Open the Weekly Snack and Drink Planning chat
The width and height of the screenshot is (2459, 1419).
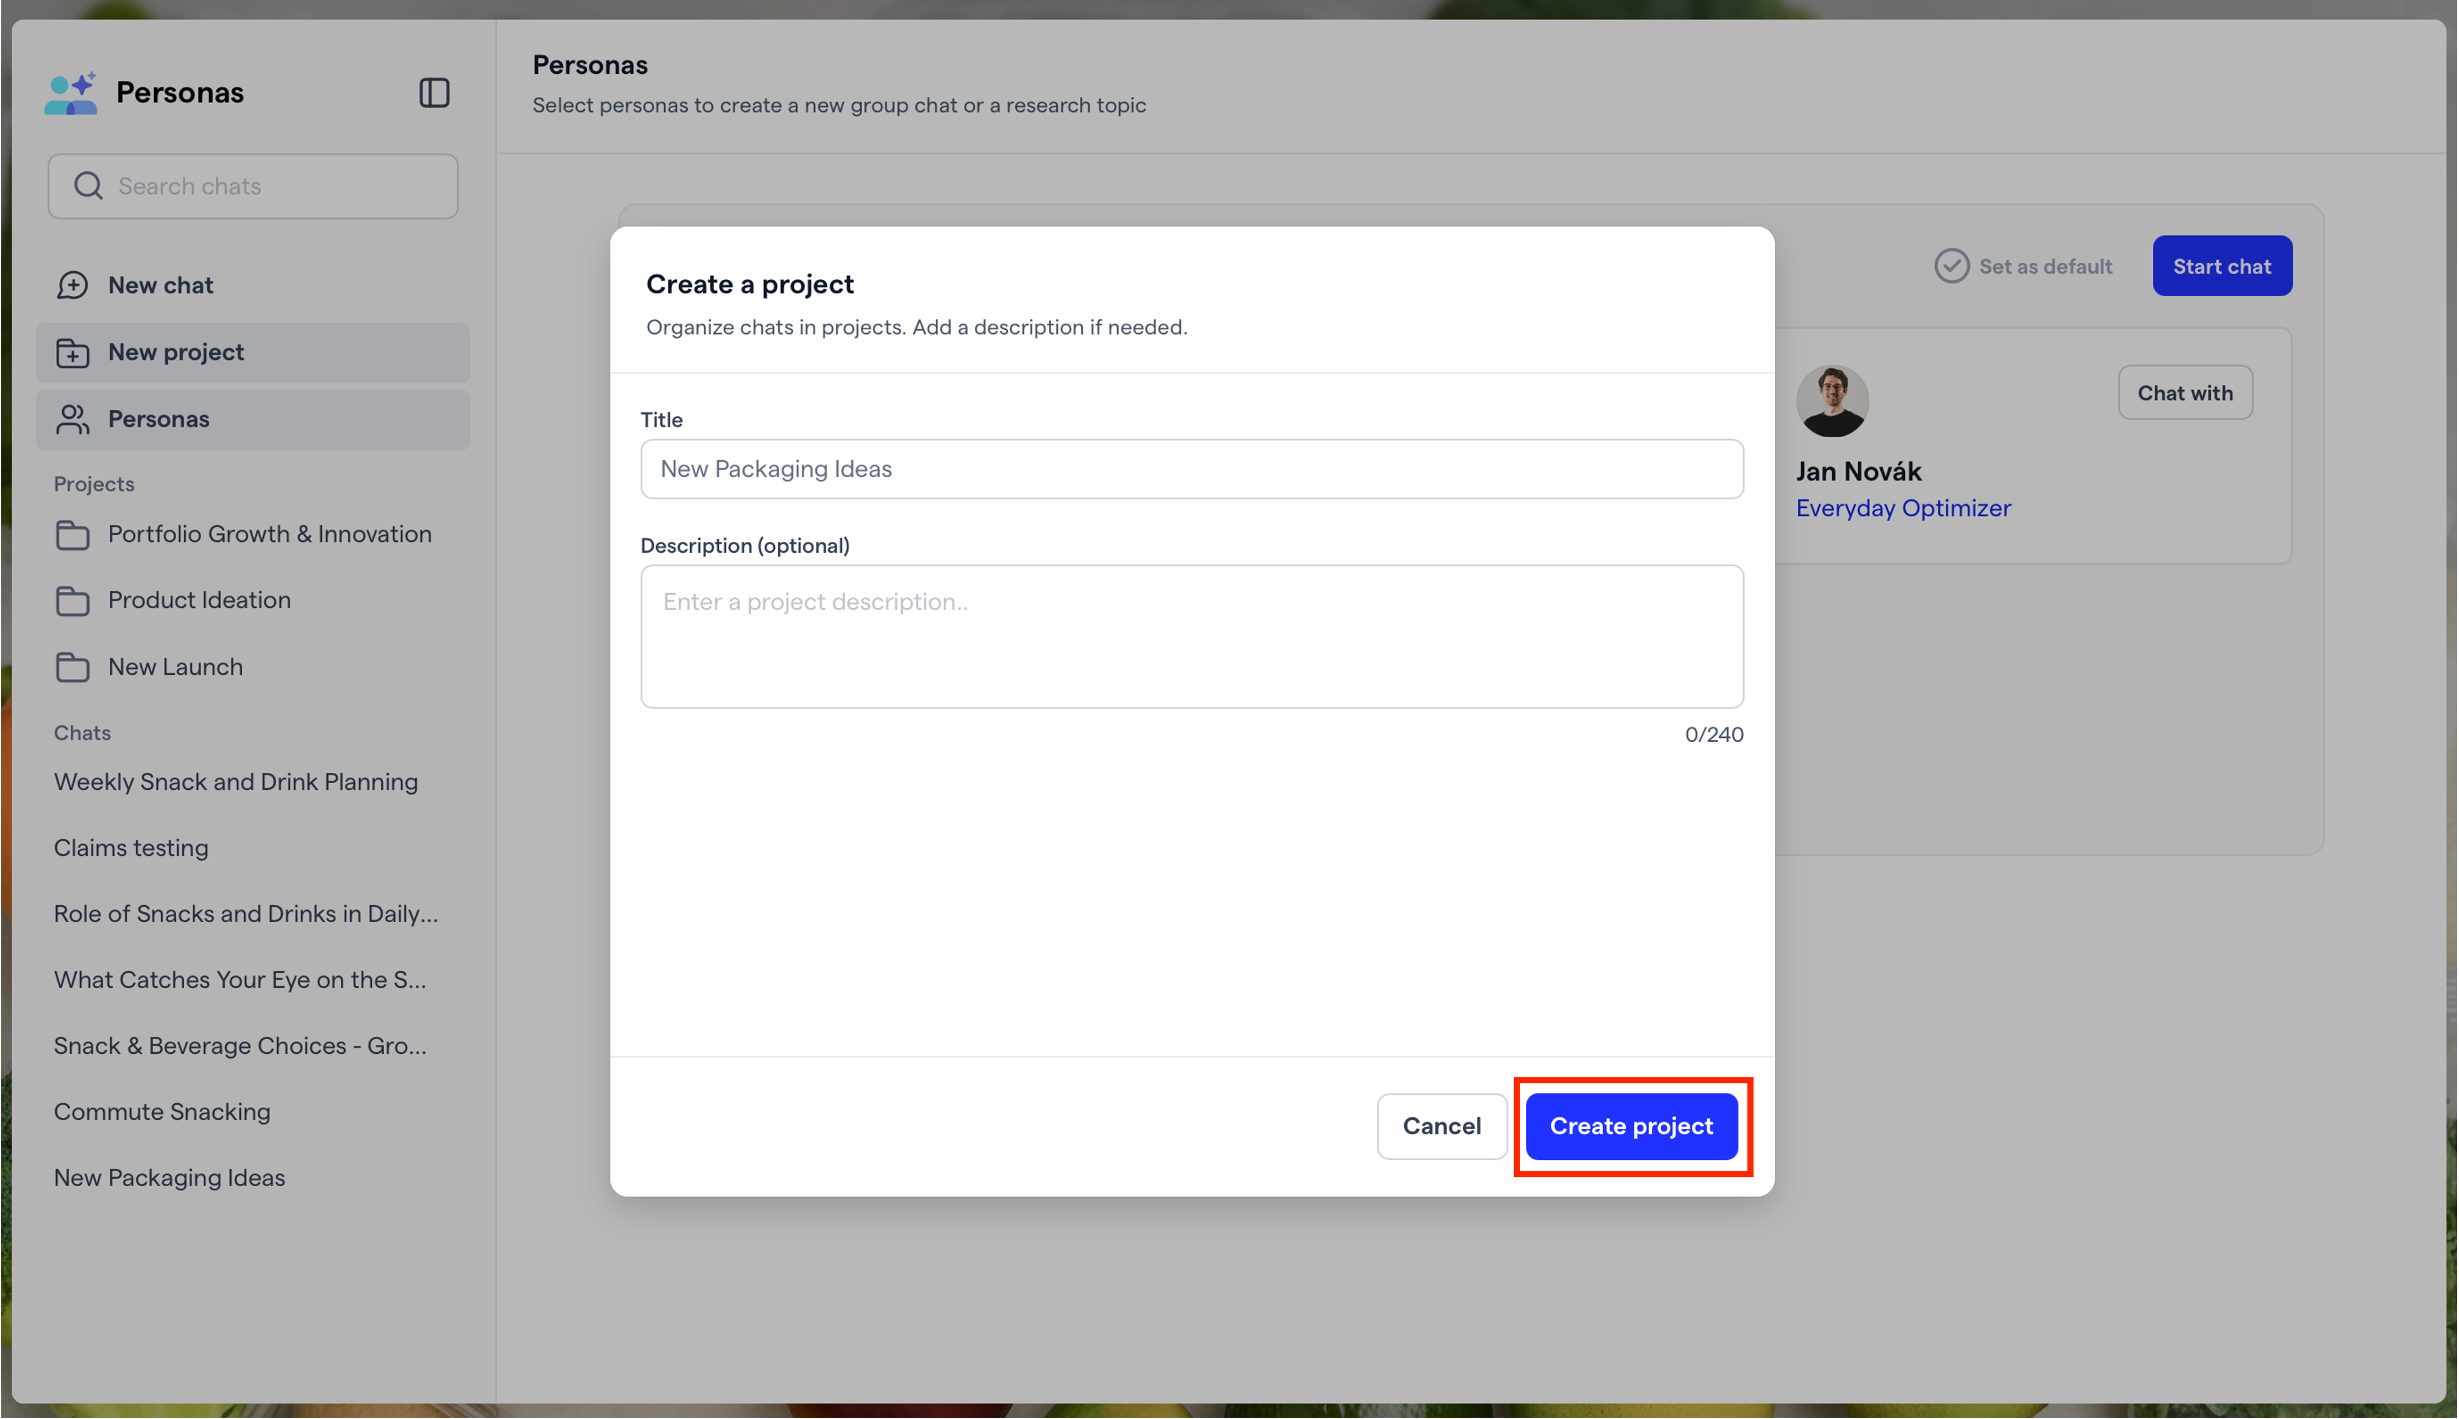point(236,781)
